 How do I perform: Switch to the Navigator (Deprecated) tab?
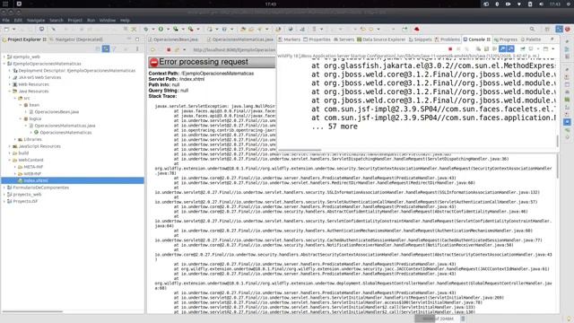pos(76,39)
